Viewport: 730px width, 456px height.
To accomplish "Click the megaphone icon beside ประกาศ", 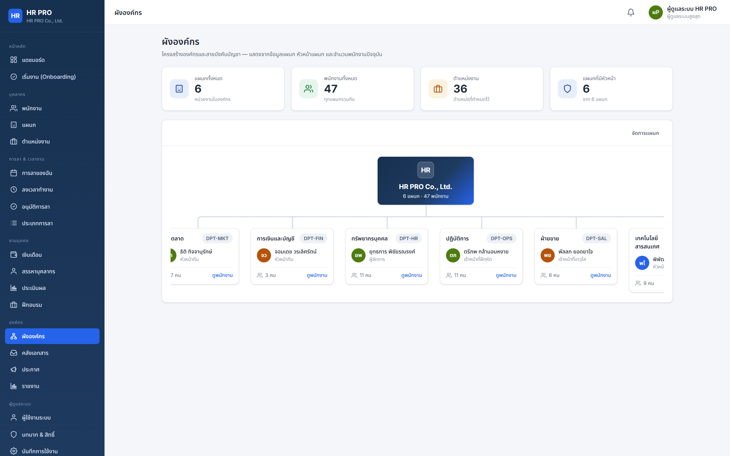I will [14, 369].
